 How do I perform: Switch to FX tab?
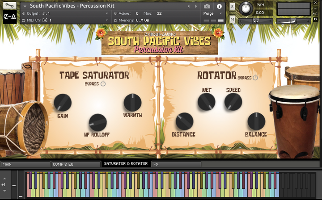pos(176,164)
